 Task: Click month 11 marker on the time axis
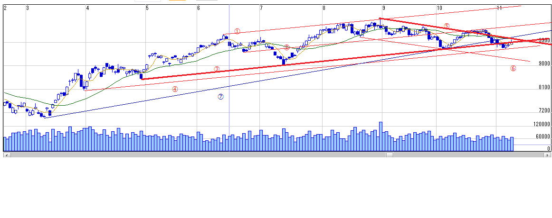(x=499, y=8)
